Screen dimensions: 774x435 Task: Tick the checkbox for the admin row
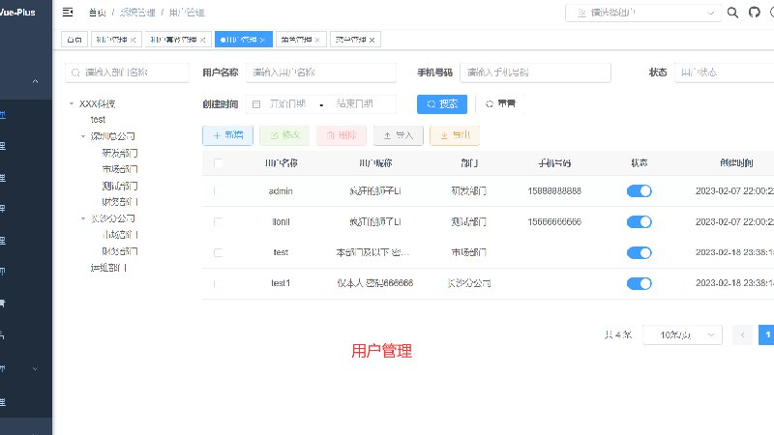click(x=219, y=191)
